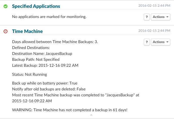Click the green check icon for Specified Applications

tap(6, 6)
